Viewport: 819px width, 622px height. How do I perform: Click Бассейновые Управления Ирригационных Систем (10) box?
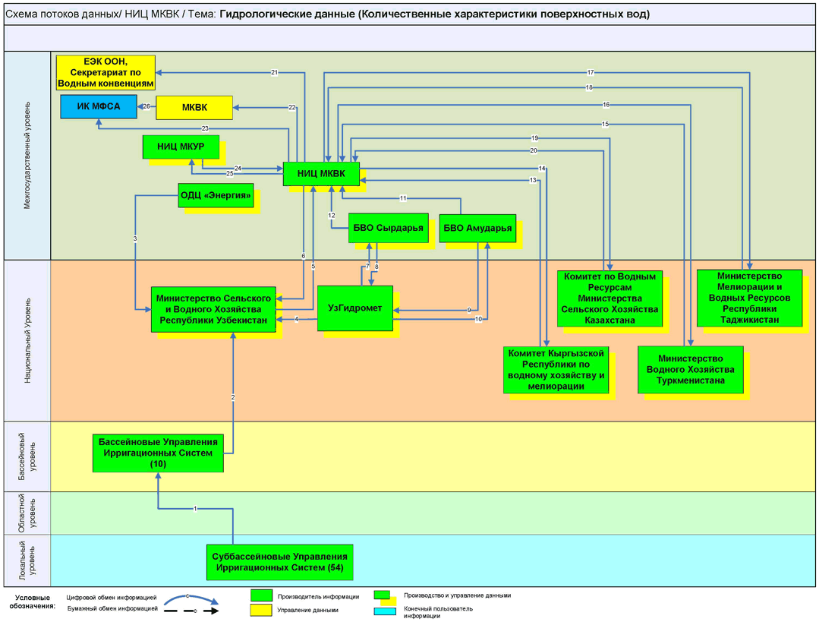pyautogui.click(x=158, y=453)
